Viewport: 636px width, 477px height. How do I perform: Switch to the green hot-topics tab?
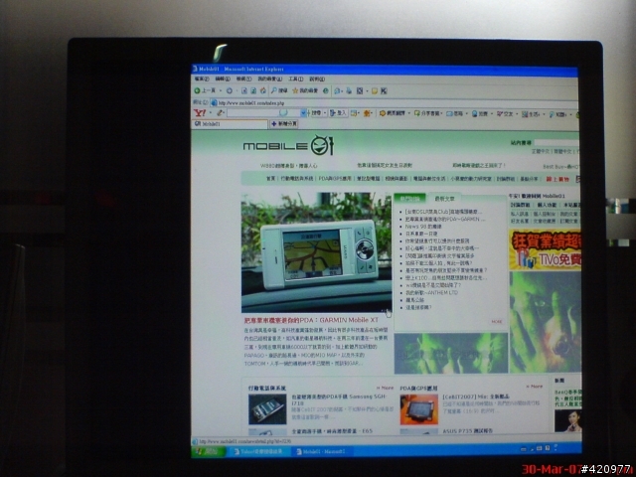pos(410,199)
